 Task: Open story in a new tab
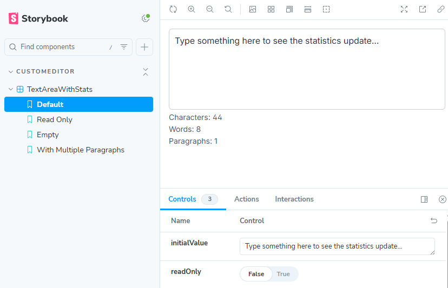coord(423,9)
